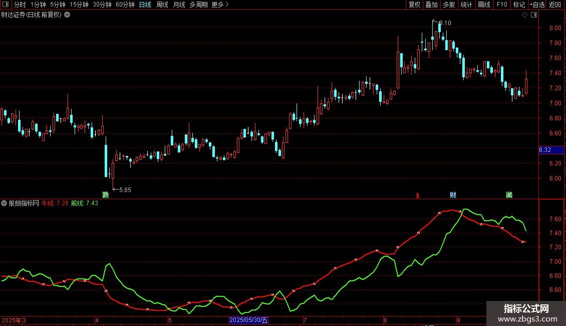The image size is (566, 326).
Task: Click the 5.85 low price label
Action: pos(125,190)
